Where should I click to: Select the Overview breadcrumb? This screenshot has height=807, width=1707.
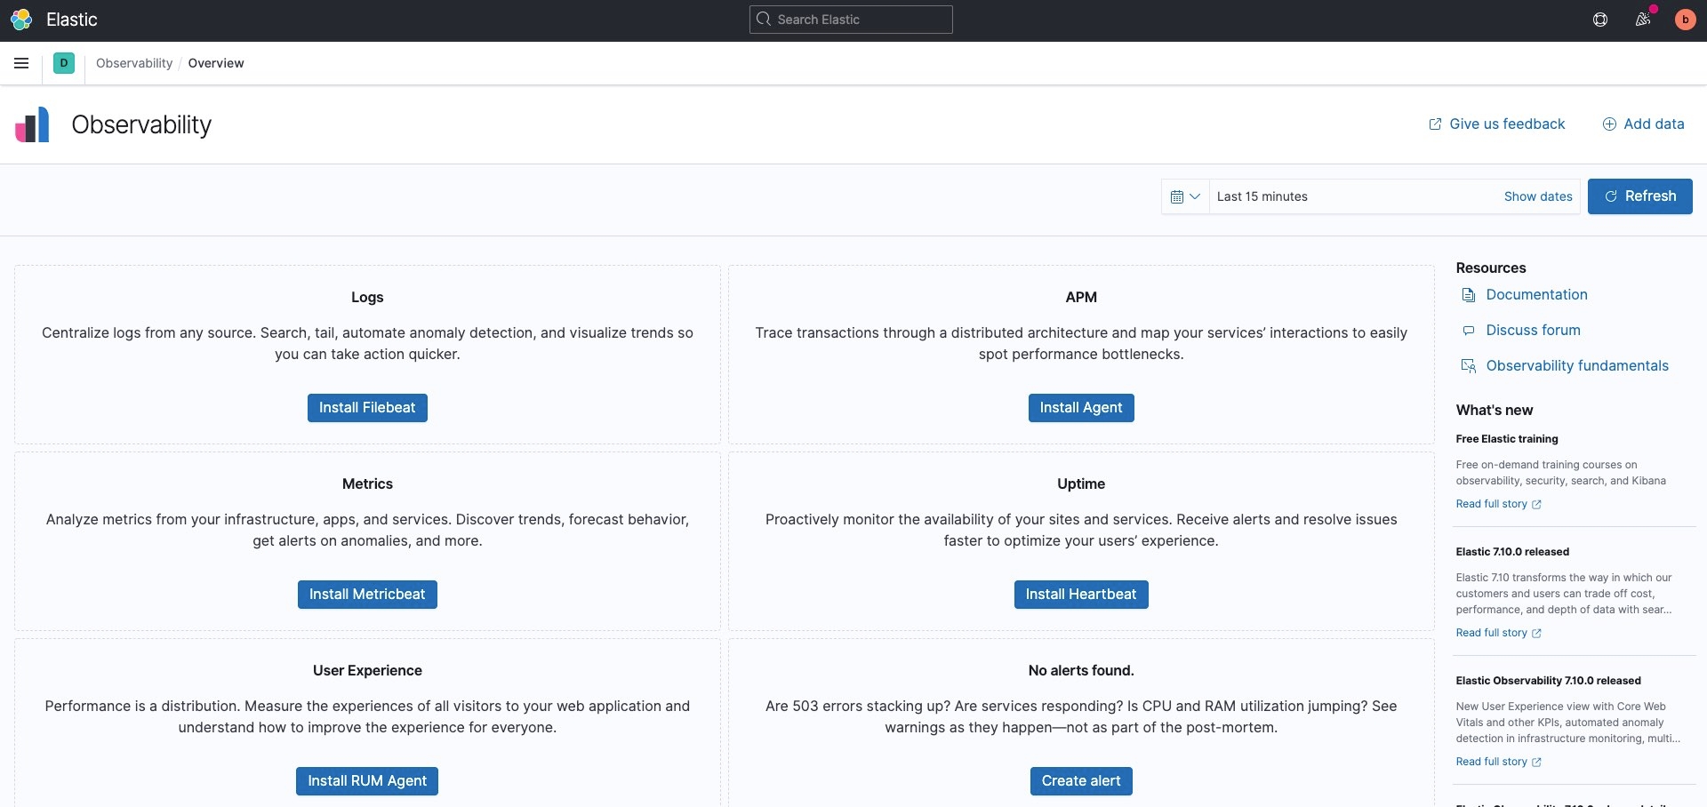(x=216, y=63)
